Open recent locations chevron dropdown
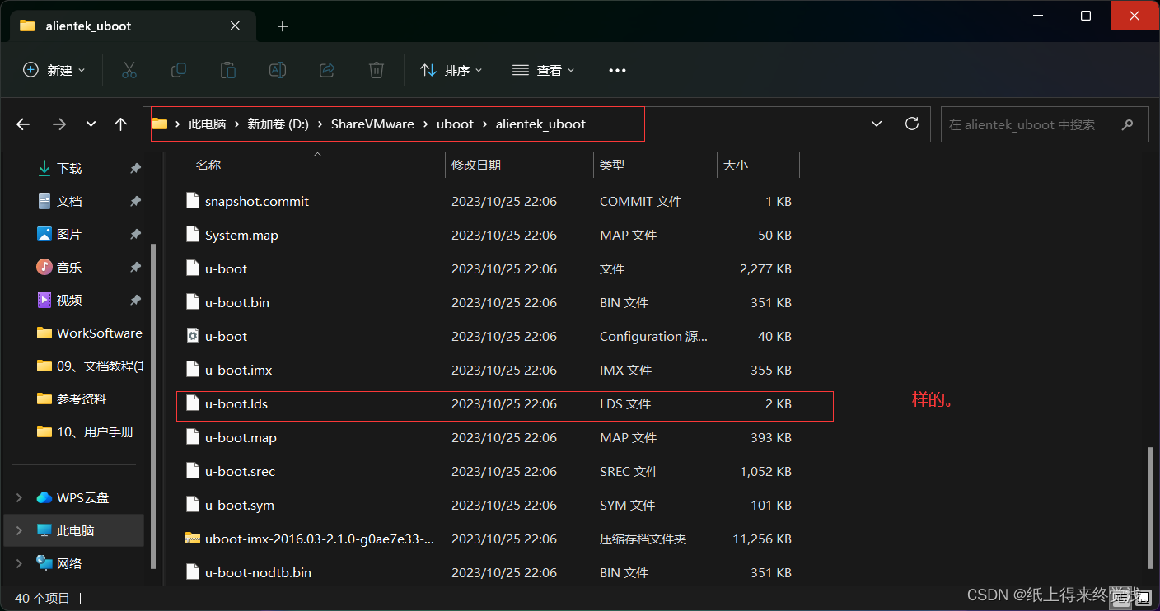Screen dimensions: 1160x611 point(91,124)
